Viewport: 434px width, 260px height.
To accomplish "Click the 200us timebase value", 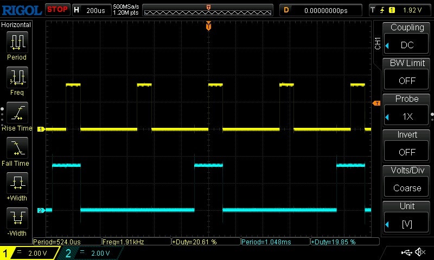I will coord(95,11).
